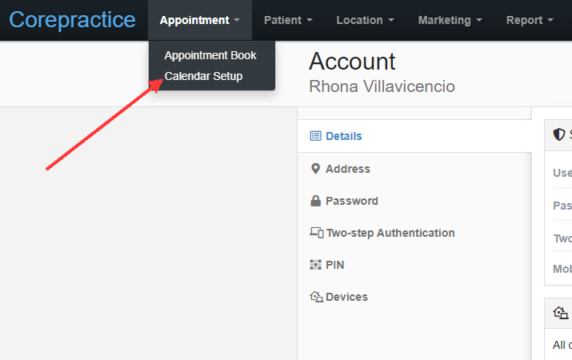Go to Corepractice home logo link
This screenshot has width=572, height=360.
(x=72, y=20)
